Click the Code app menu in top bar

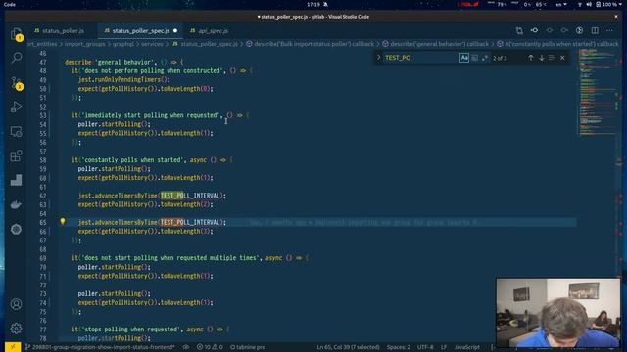(x=9, y=4)
